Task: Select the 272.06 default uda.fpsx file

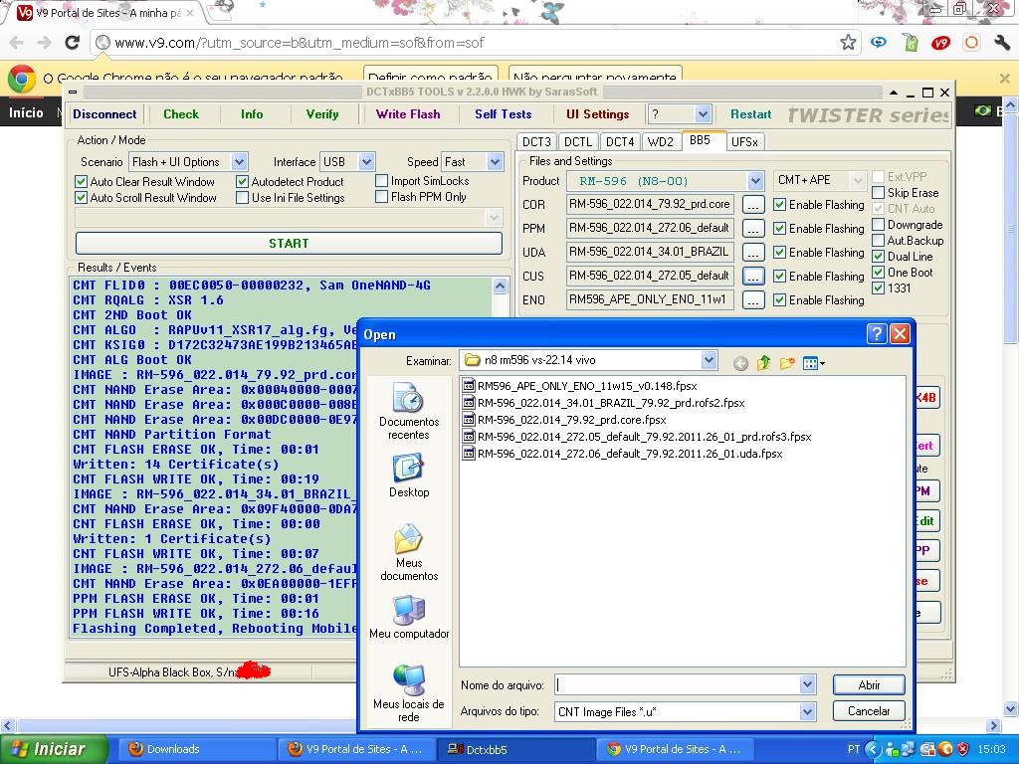Action: [623, 454]
